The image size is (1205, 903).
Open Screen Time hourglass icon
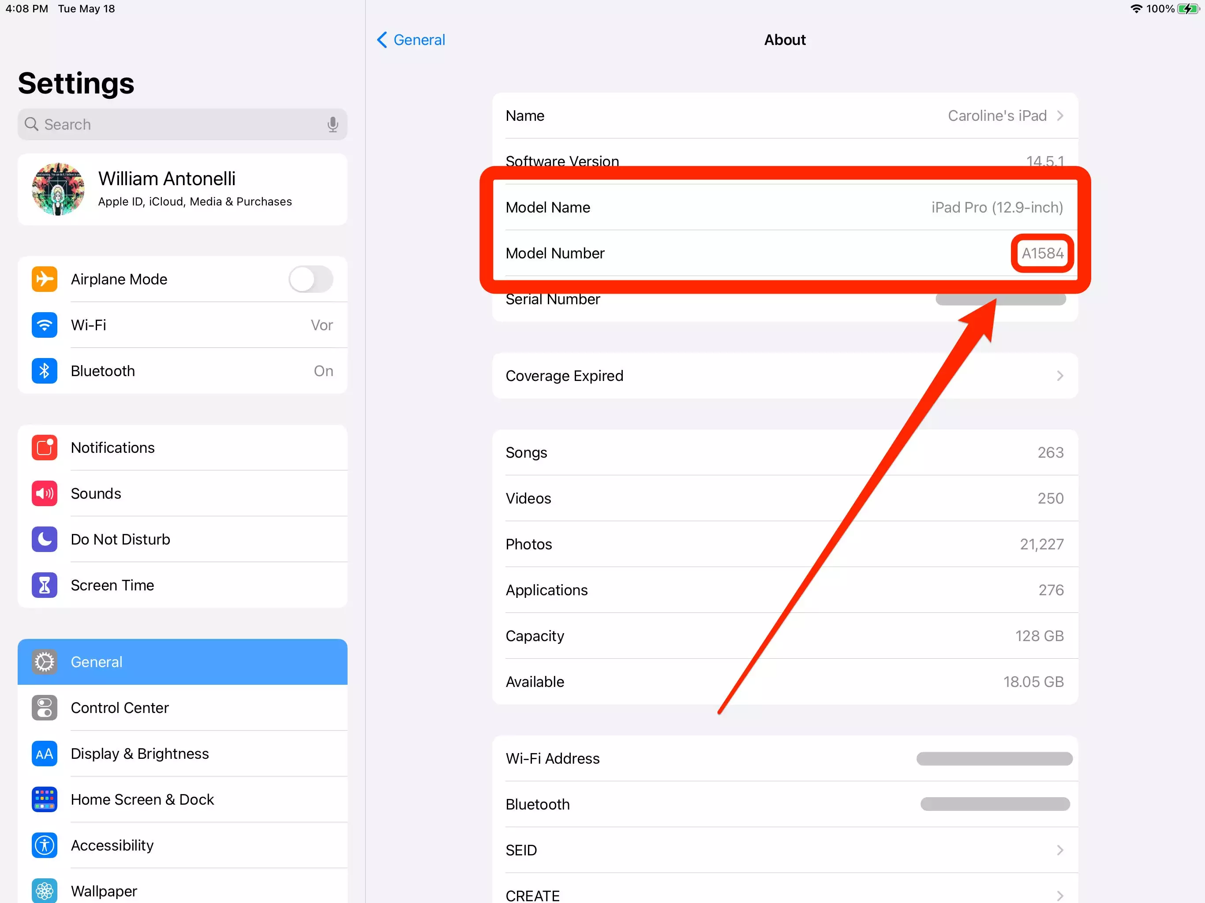(x=44, y=585)
